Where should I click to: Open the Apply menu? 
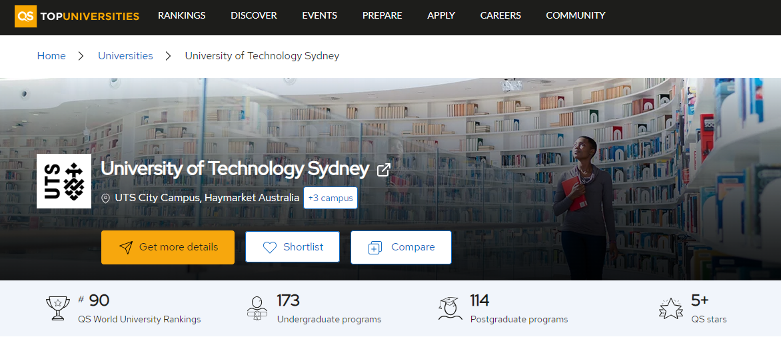point(441,15)
